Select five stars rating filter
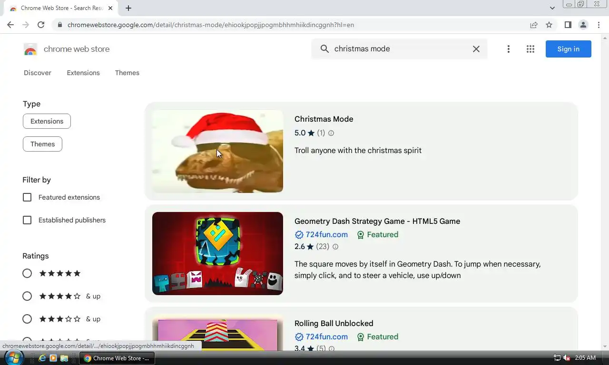The width and height of the screenshot is (609, 365). click(x=27, y=273)
